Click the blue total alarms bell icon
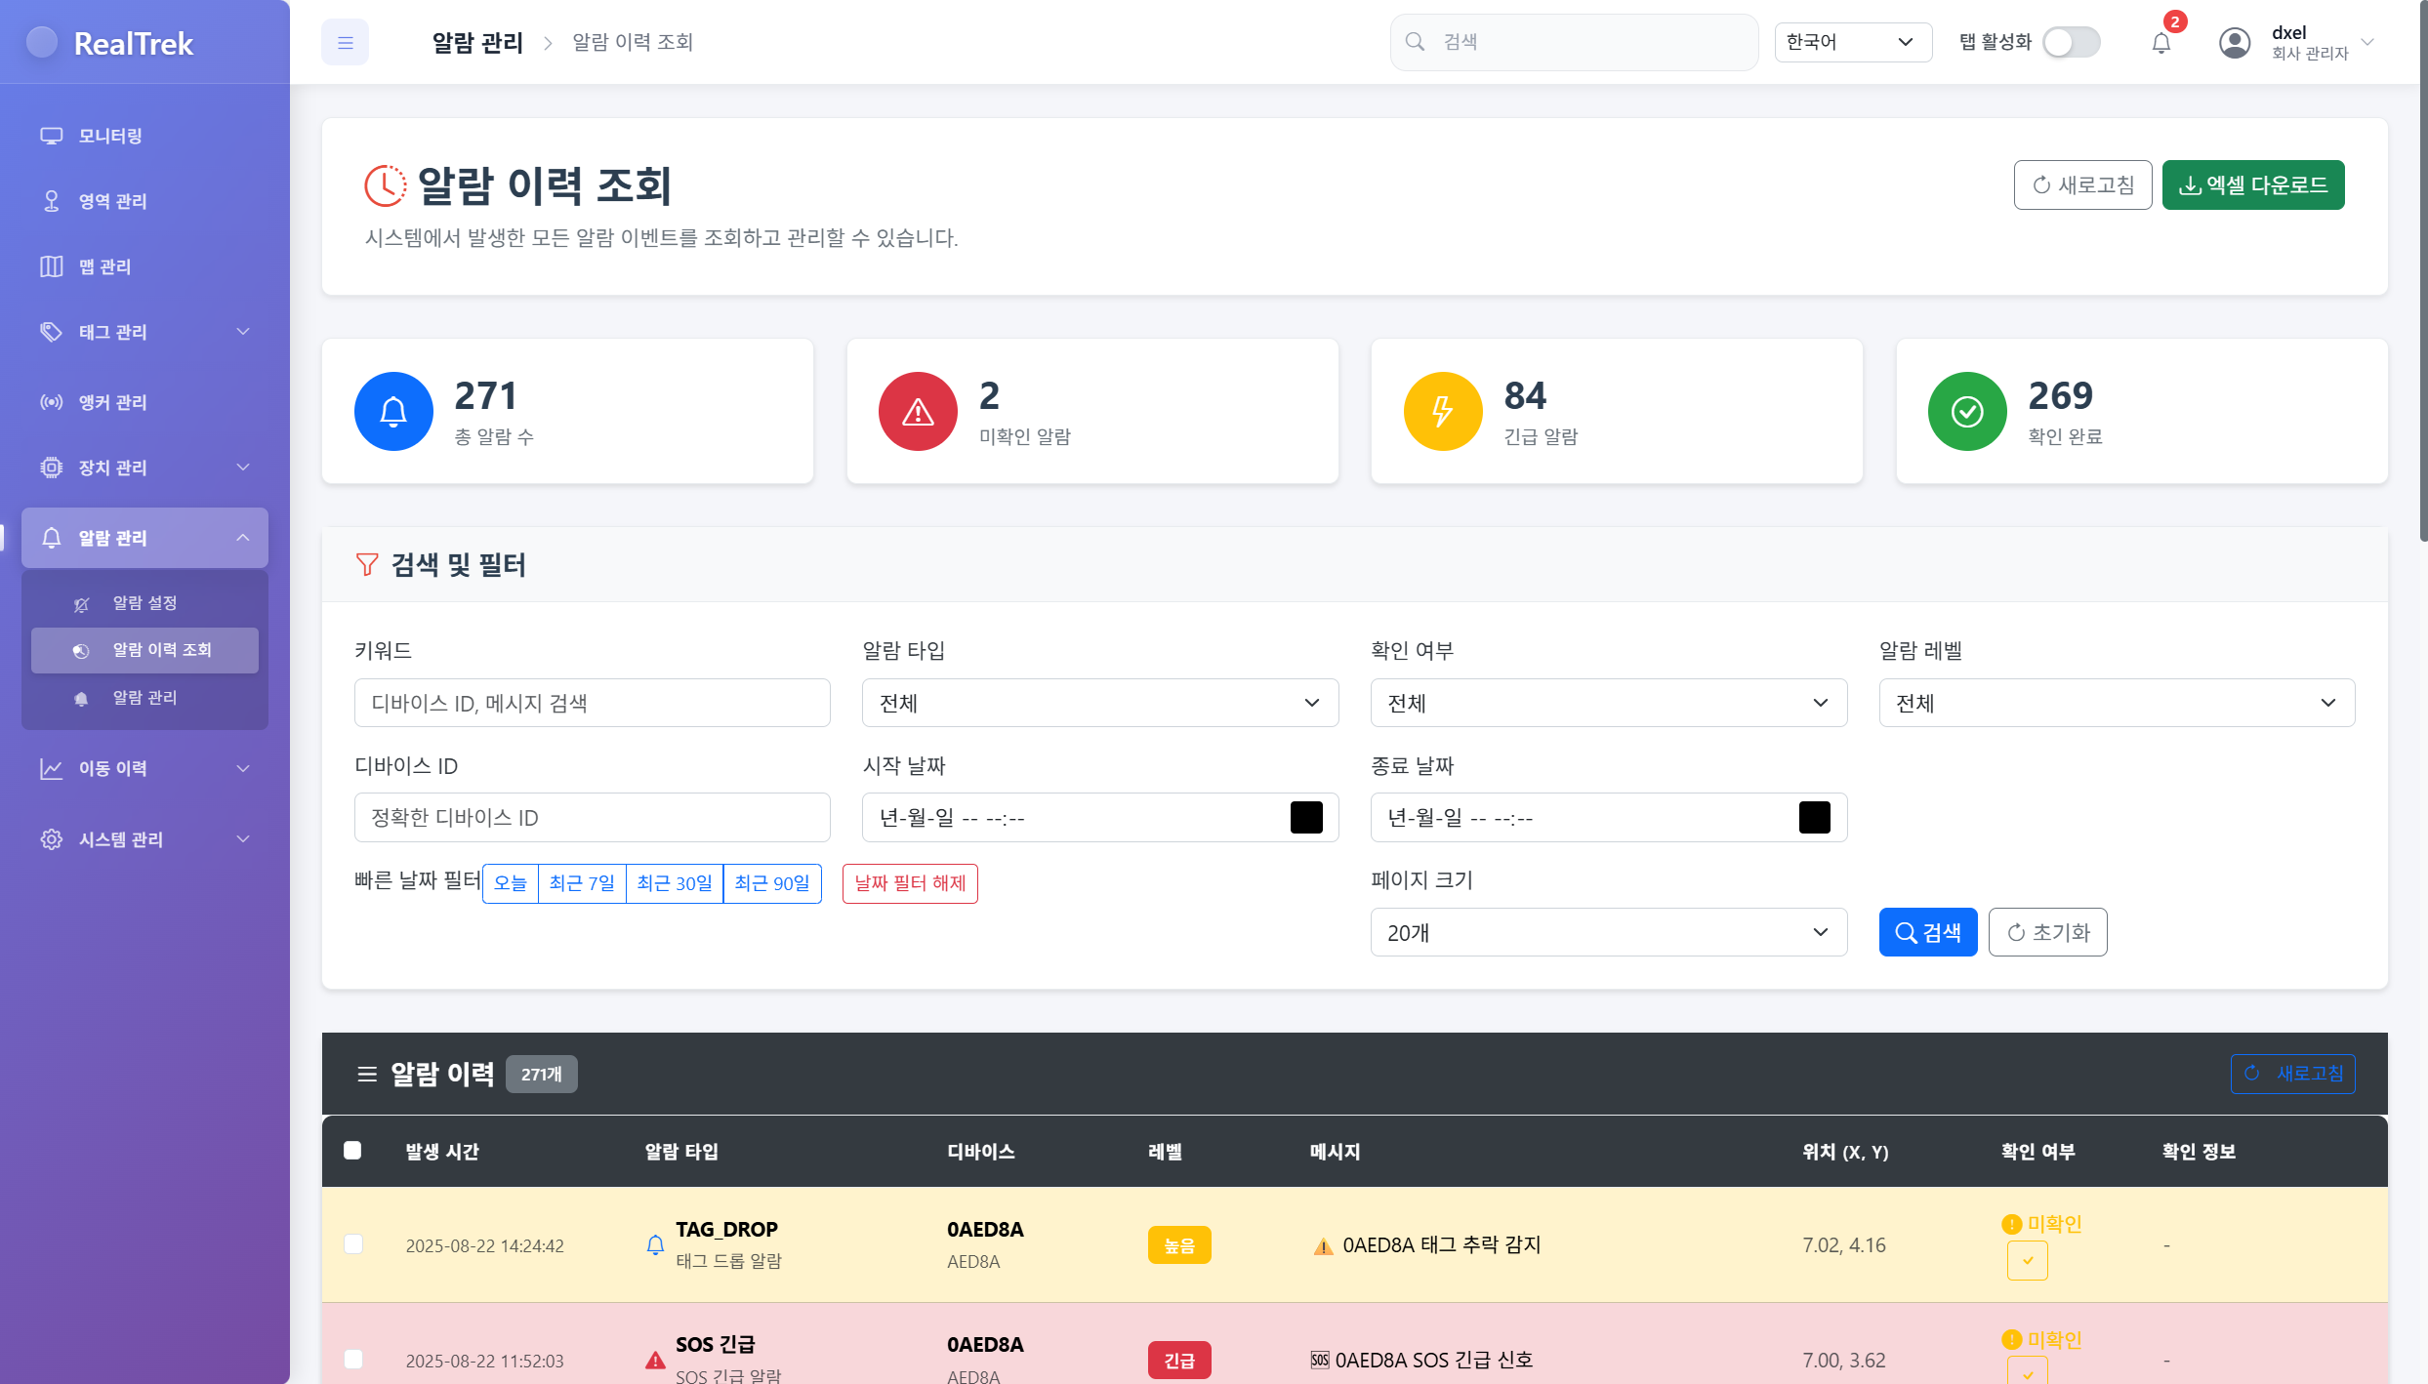Image resolution: width=2428 pixels, height=1384 pixels. pos(393,411)
